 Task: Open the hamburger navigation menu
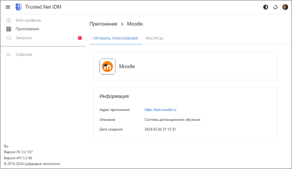coord(8,7)
